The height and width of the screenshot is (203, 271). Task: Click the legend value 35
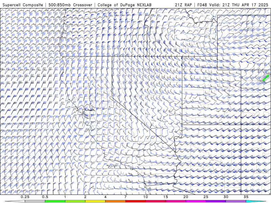[x=246, y=197]
